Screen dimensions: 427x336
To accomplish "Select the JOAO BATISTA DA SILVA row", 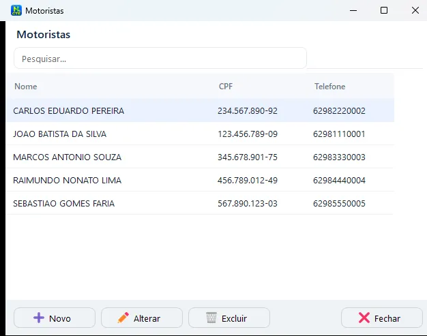I will [200, 134].
